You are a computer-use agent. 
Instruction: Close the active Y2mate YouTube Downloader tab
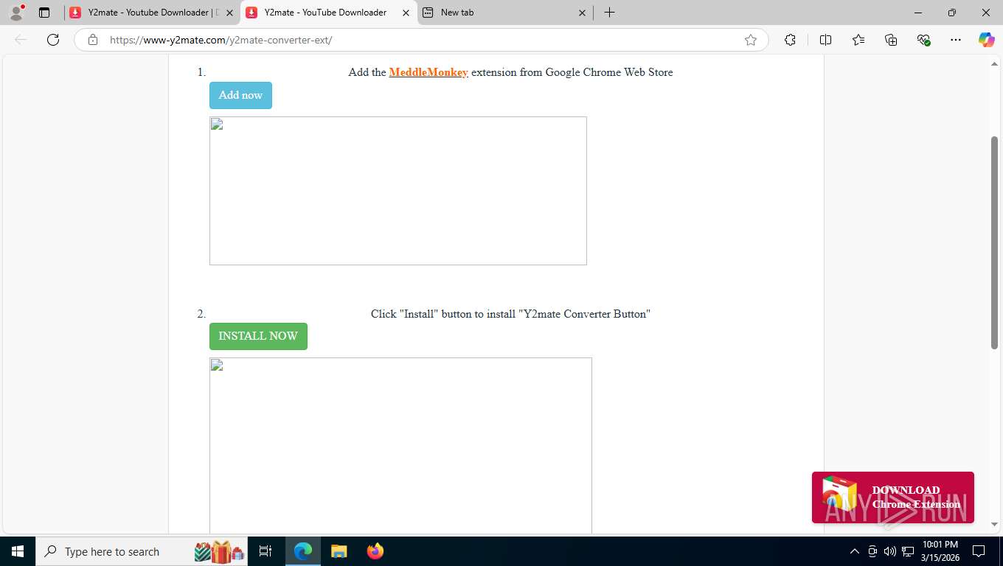[406, 13]
